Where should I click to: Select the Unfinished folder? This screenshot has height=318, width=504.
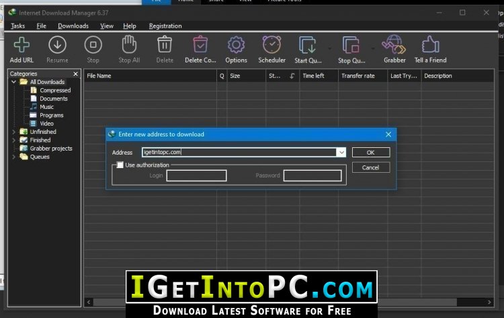pos(43,132)
